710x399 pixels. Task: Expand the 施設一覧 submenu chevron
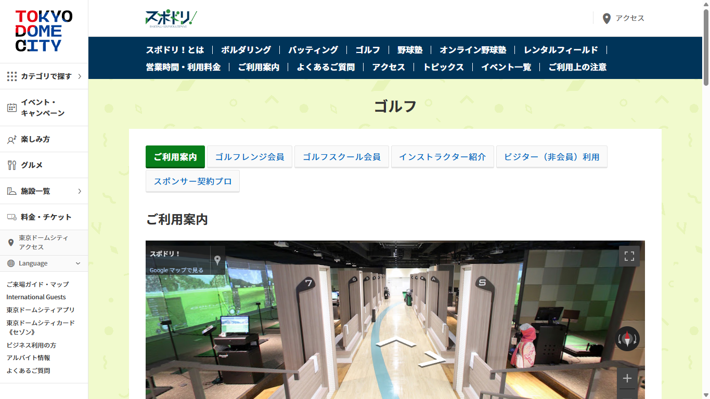pos(80,191)
